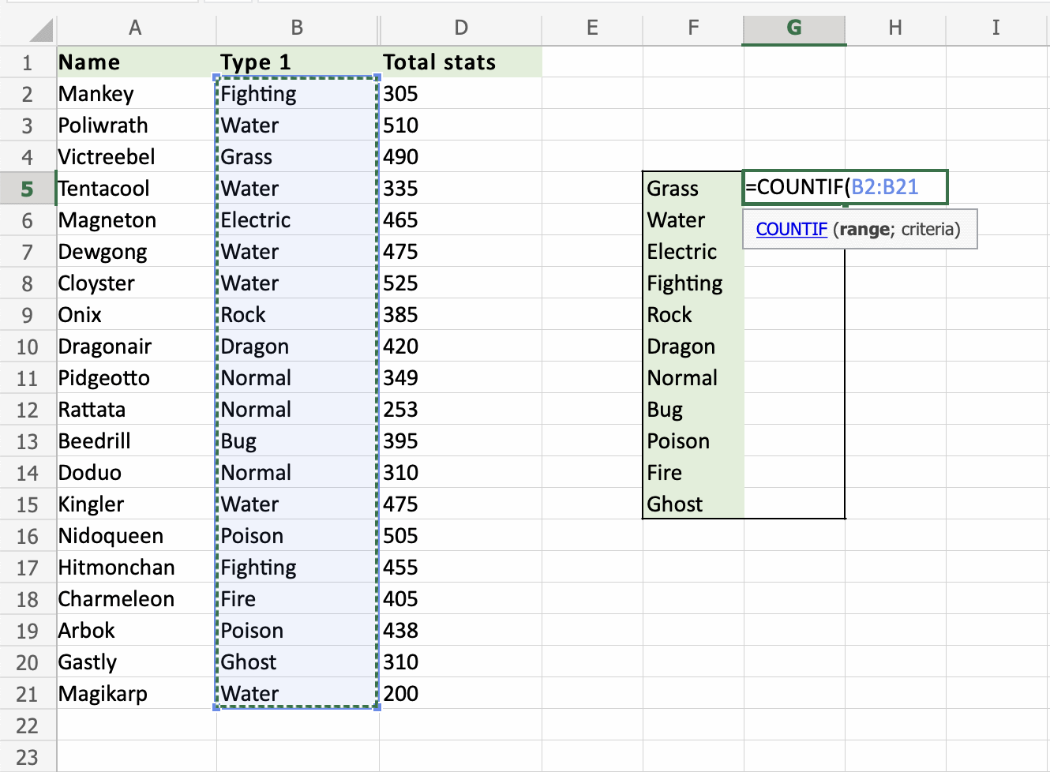
Task: Click the select-all corner triangle
Action: [40, 30]
